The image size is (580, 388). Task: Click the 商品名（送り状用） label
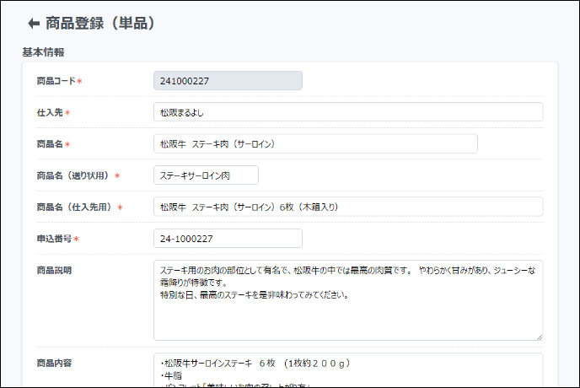[x=73, y=175]
